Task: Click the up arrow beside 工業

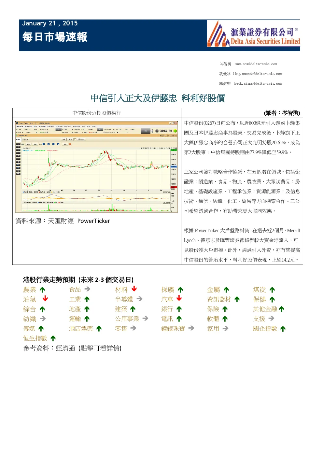Action: [87, 299]
